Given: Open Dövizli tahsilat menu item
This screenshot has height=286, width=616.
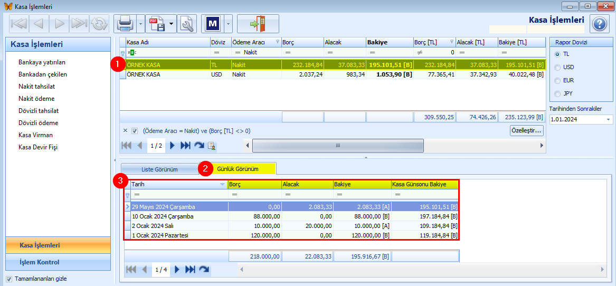Looking at the screenshot, I should pos(39,111).
